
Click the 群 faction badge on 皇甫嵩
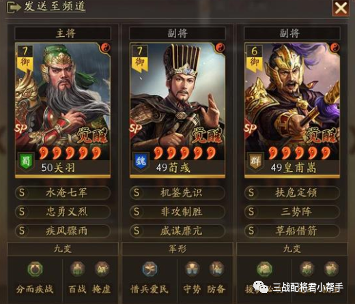point(255,162)
